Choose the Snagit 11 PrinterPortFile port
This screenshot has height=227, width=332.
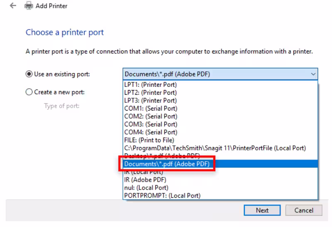[215, 148]
